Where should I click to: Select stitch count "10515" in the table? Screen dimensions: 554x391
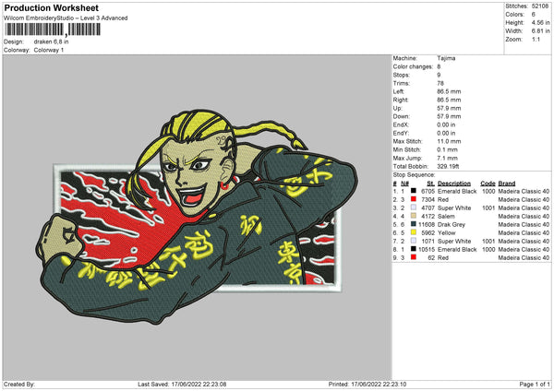[x=427, y=250]
